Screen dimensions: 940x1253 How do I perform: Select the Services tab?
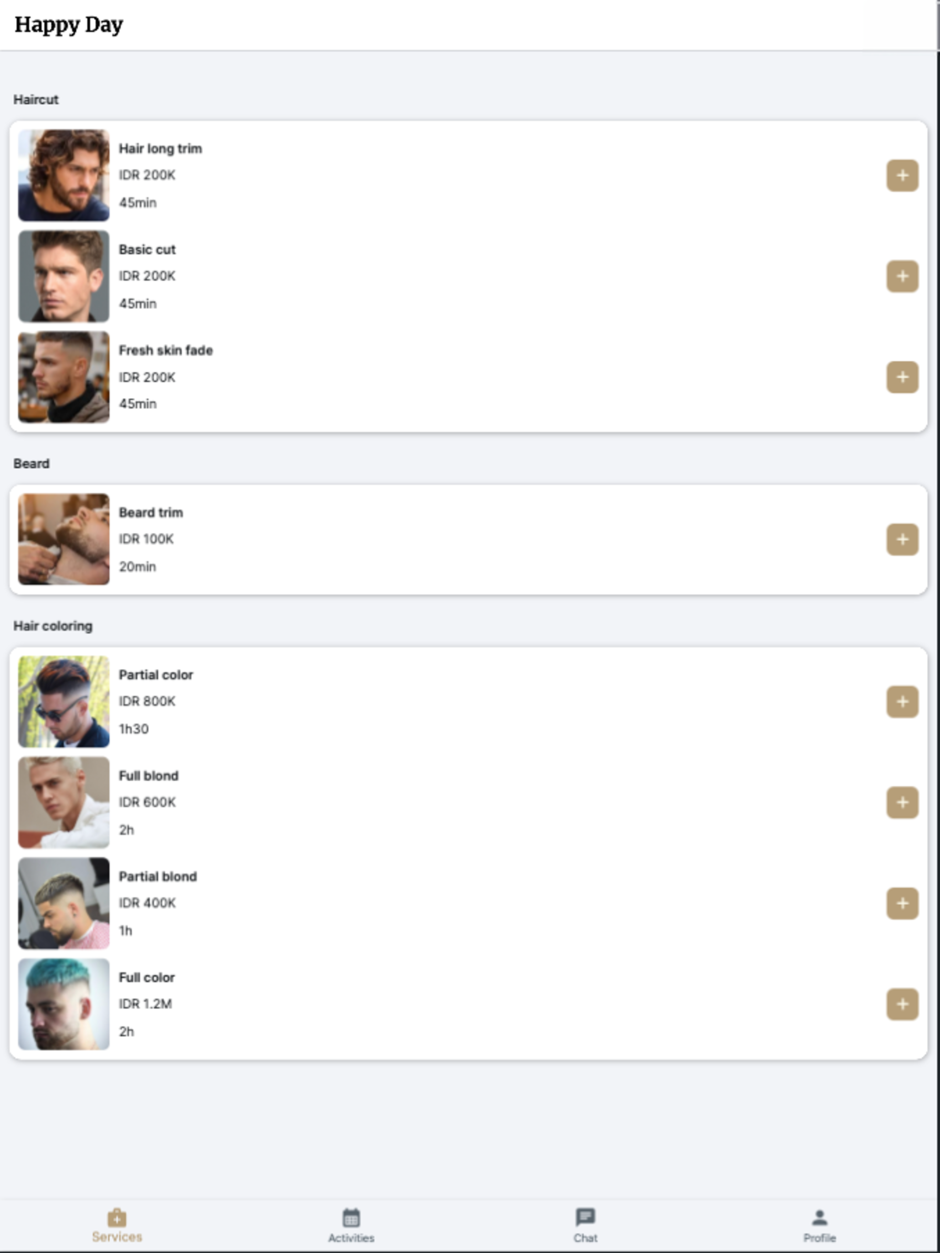pyautogui.click(x=117, y=1226)
